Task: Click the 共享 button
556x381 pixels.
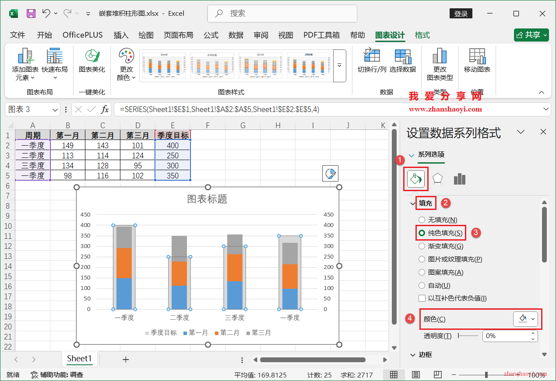Action: [x=531, y=35]
